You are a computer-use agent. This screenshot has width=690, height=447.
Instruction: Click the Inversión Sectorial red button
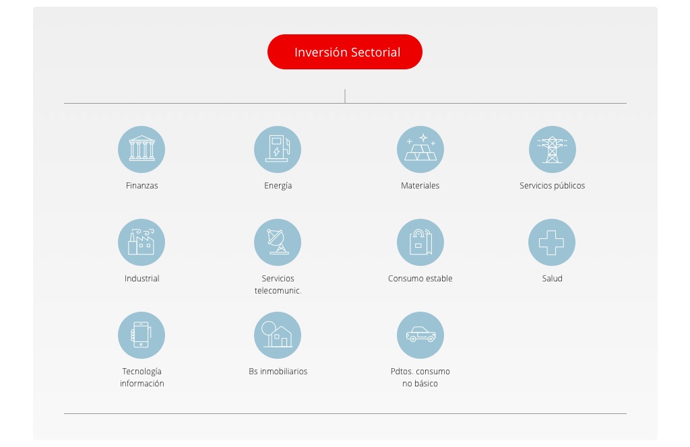coord(344,52)
